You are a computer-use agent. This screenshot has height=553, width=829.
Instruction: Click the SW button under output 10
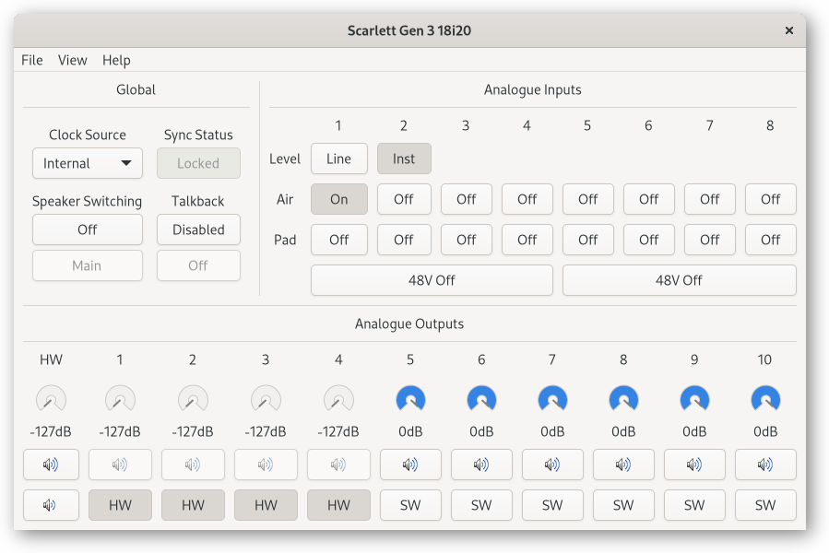(765, 505)
